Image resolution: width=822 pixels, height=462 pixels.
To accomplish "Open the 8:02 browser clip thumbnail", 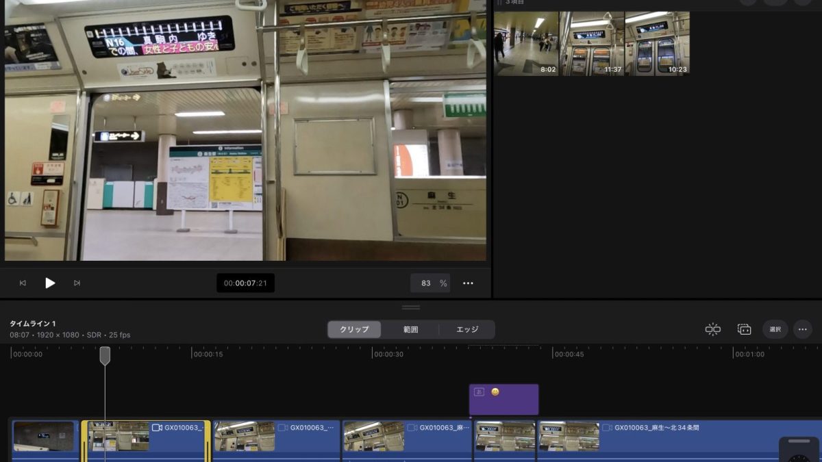I will tap(526, 43).
